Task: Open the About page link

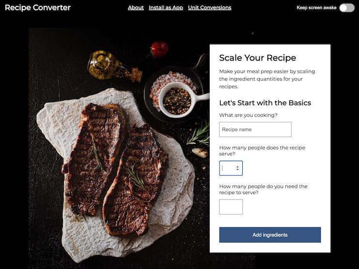Action: (136, 8)
